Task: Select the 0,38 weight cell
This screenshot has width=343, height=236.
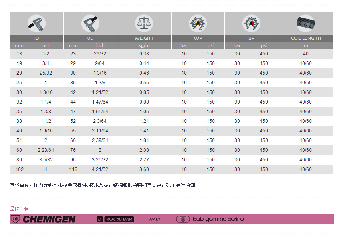Action: click(144, 54)
